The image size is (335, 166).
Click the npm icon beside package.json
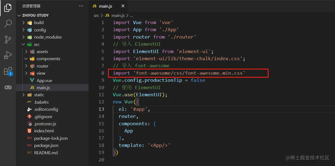[x=30, y=145]
